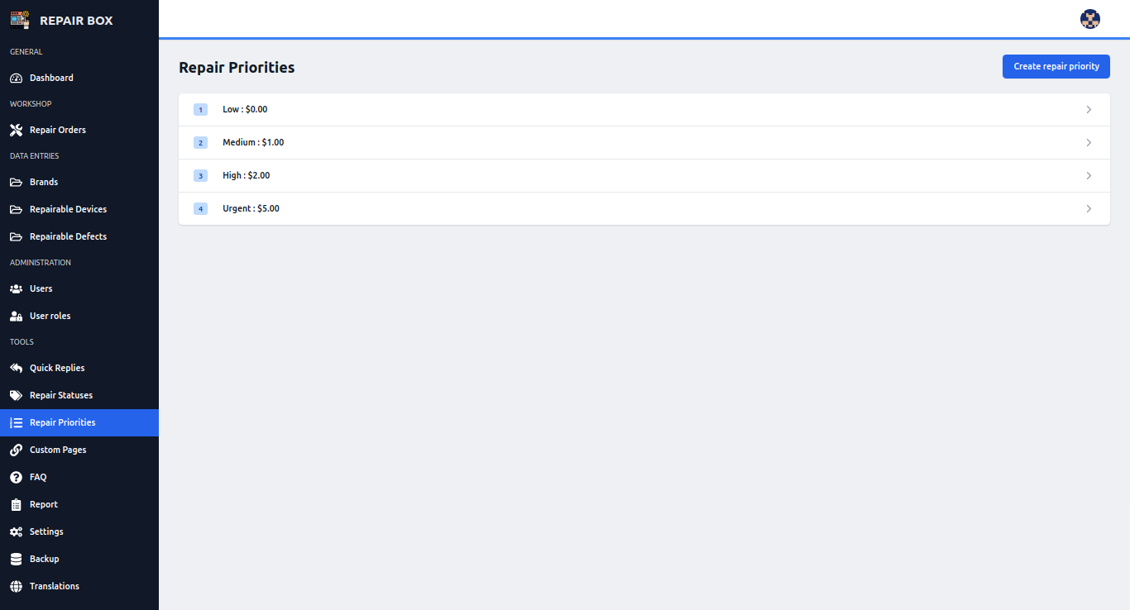Click the Repair Statuses tags icon
Viewport: 1130px width, 610px height.
point(17,395)
